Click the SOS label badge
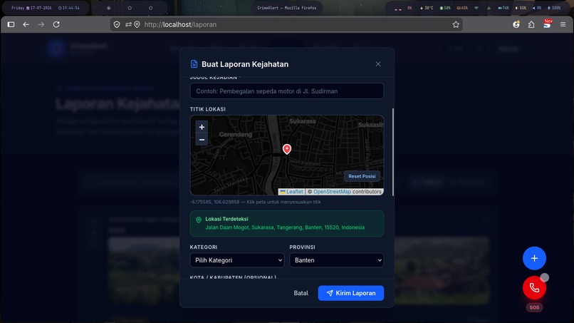This screenshot has width=574, height=323. (534, 307)
